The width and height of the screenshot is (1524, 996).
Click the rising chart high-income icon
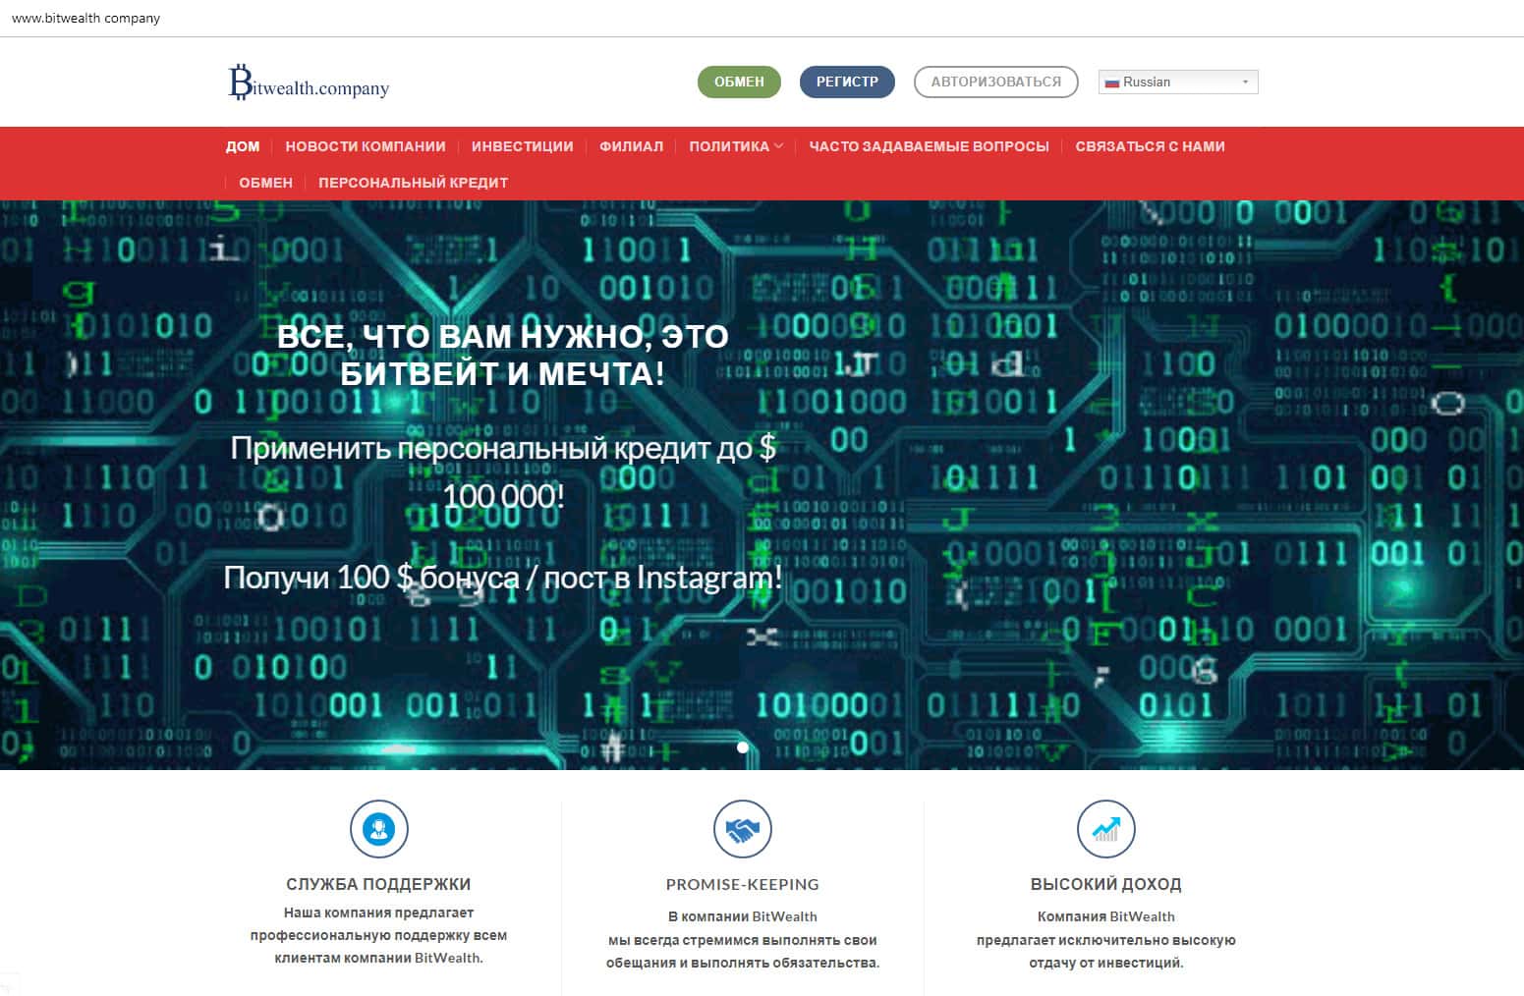click(x=1106, y=829)
